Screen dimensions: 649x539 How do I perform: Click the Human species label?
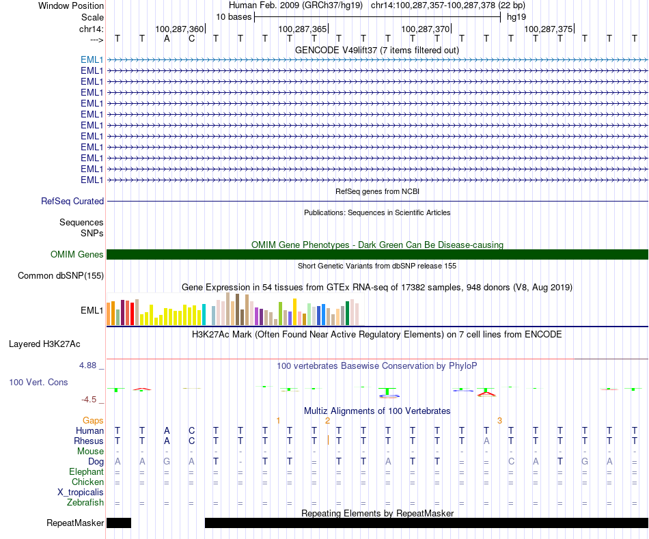tap(89, 431)
